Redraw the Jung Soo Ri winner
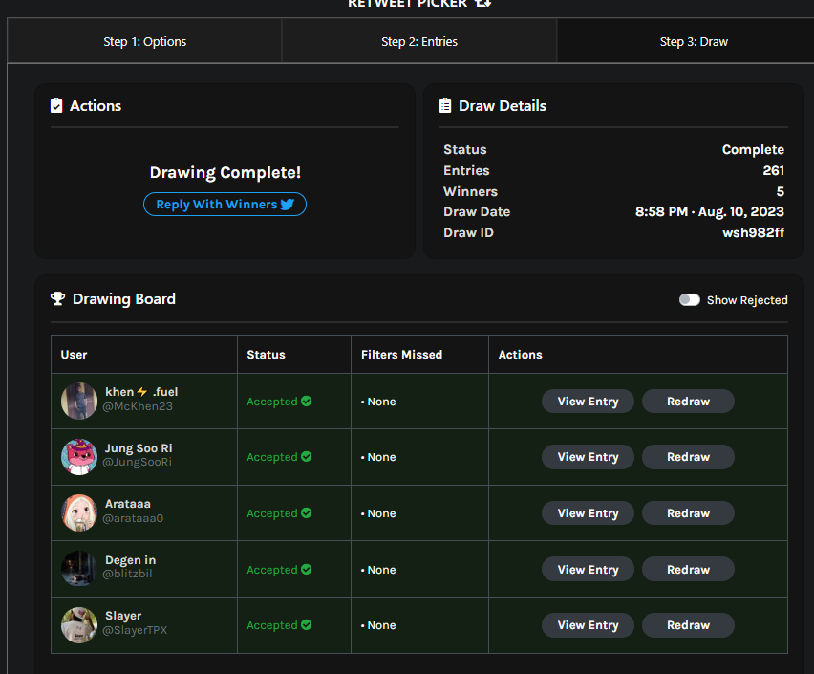 [688, 457]
